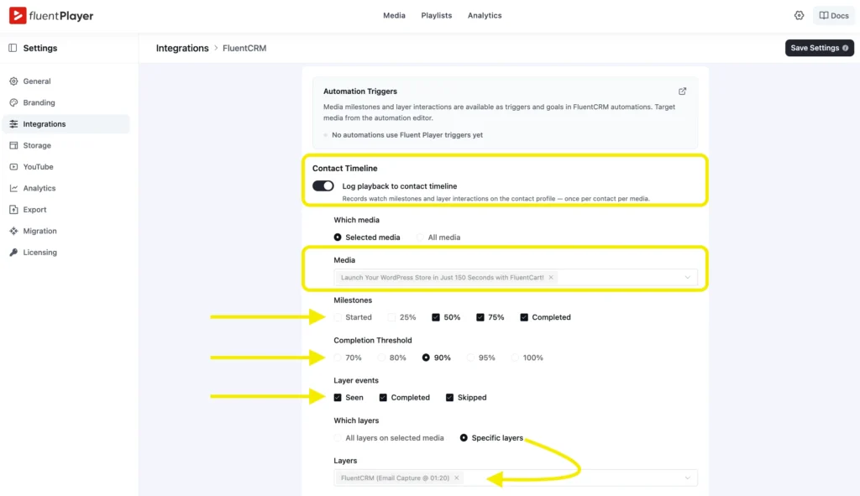Click inside the Layers selection field
The width and height of the screenshot is (860, 496).
tap(516, 478)
